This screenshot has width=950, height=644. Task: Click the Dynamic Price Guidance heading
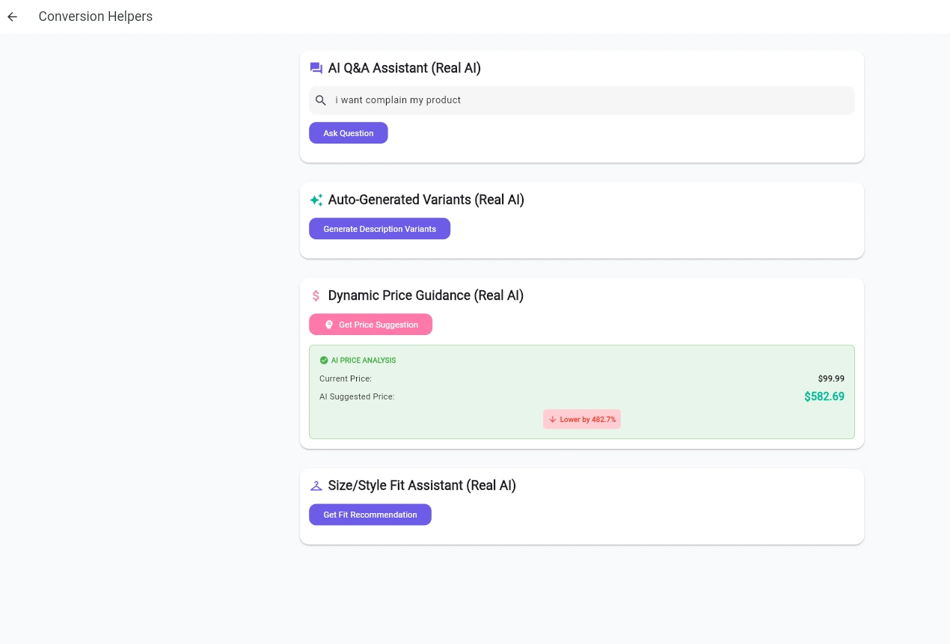pos(426,295)
